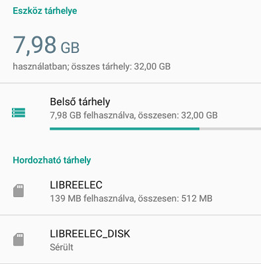Click the Eszköz tárhelye section header
The image size is (261, 264).
[x=45, y=11]
